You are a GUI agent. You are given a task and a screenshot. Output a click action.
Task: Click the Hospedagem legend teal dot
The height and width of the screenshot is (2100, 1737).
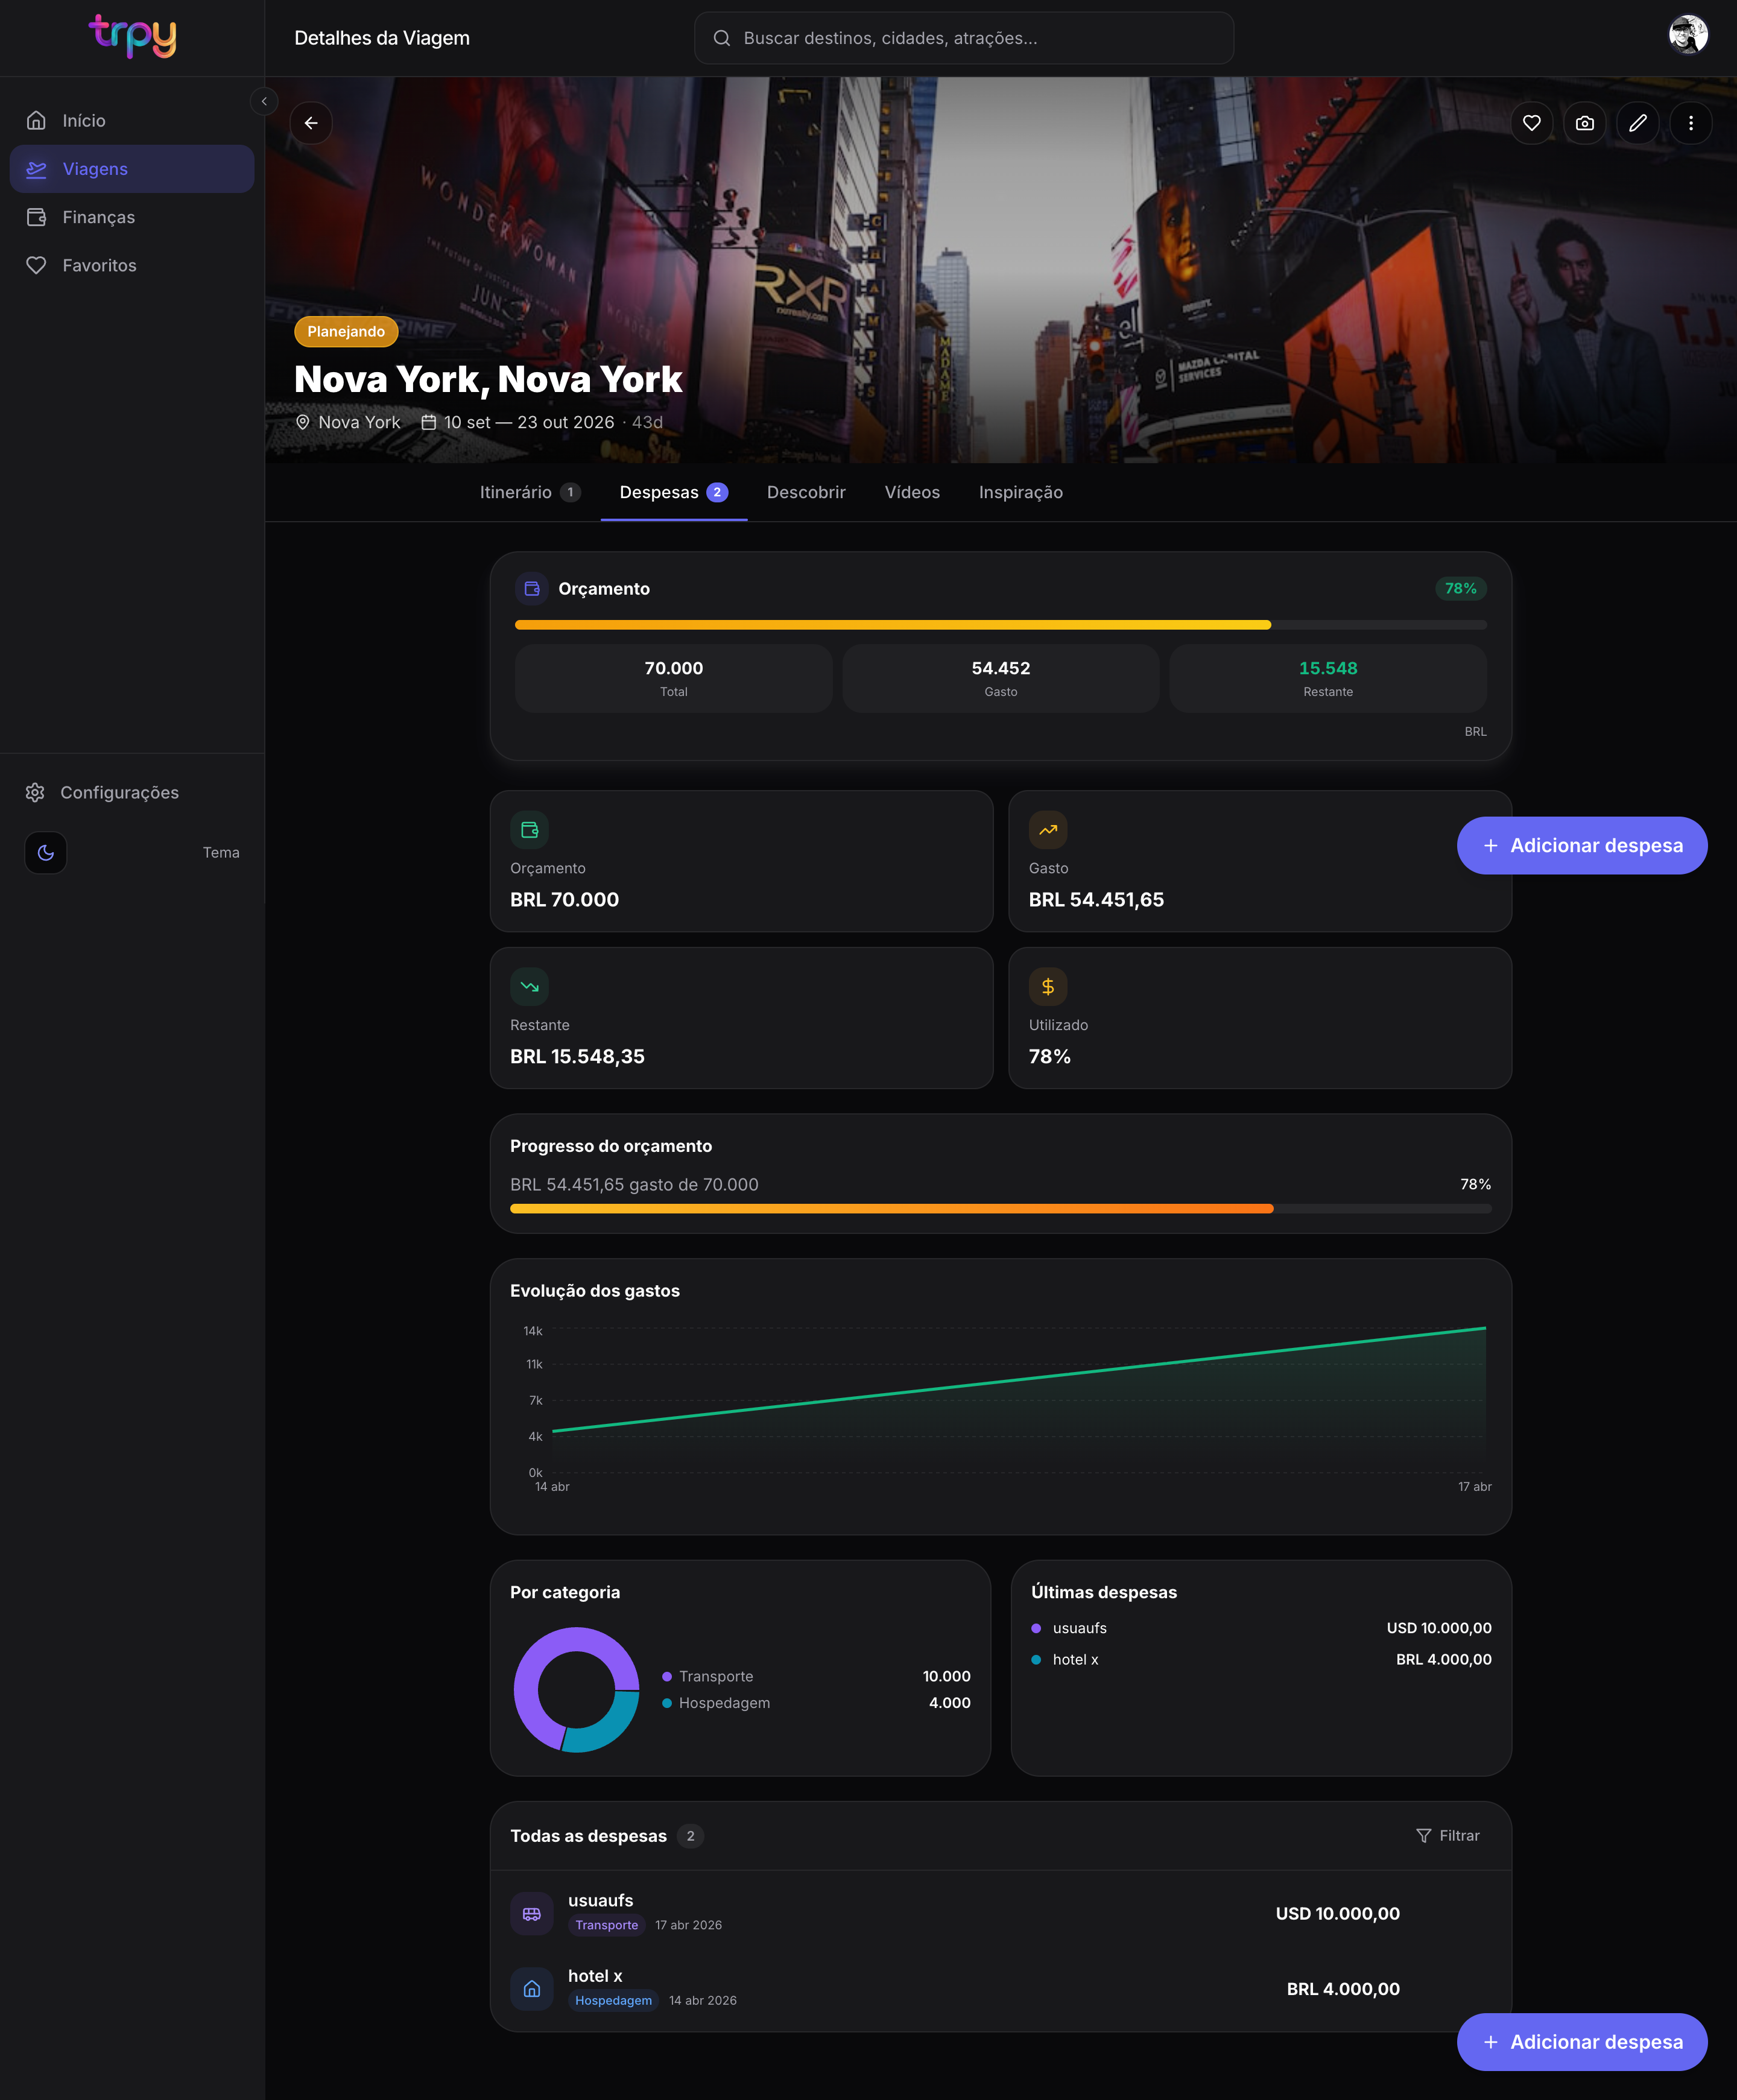click(667, 1703)
